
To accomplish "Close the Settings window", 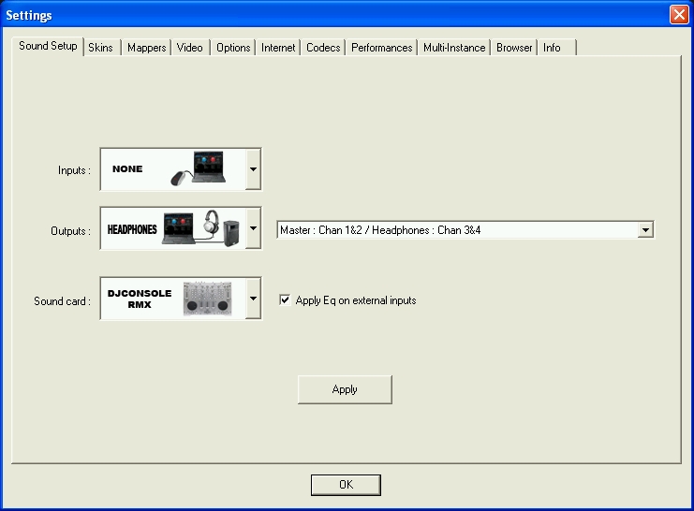I will point(679,15).
